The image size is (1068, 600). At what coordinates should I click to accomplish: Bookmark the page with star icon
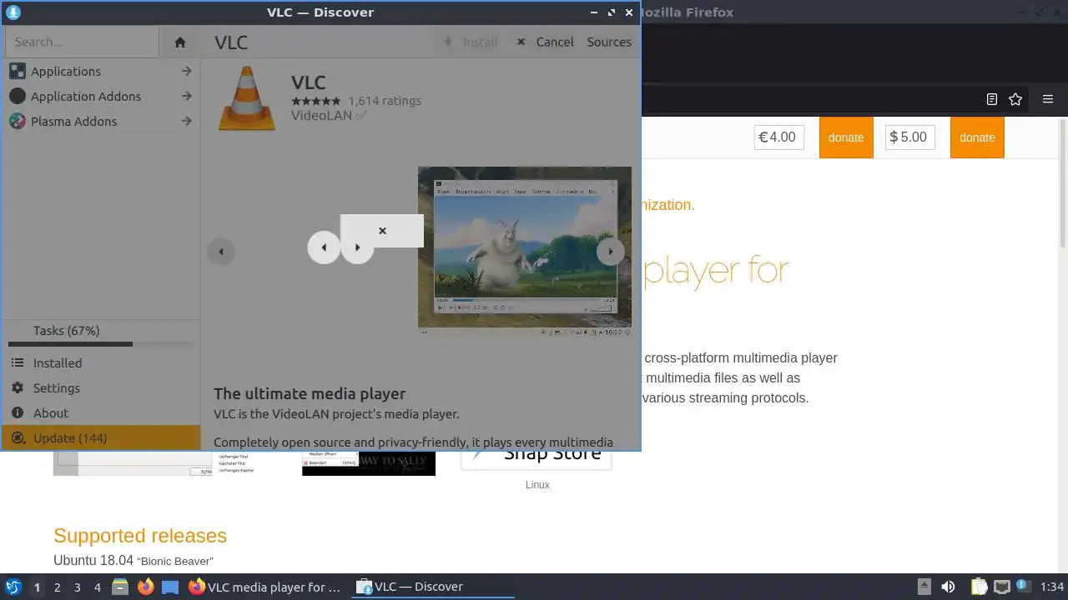pyautogui.click(x=1015, y=99)
